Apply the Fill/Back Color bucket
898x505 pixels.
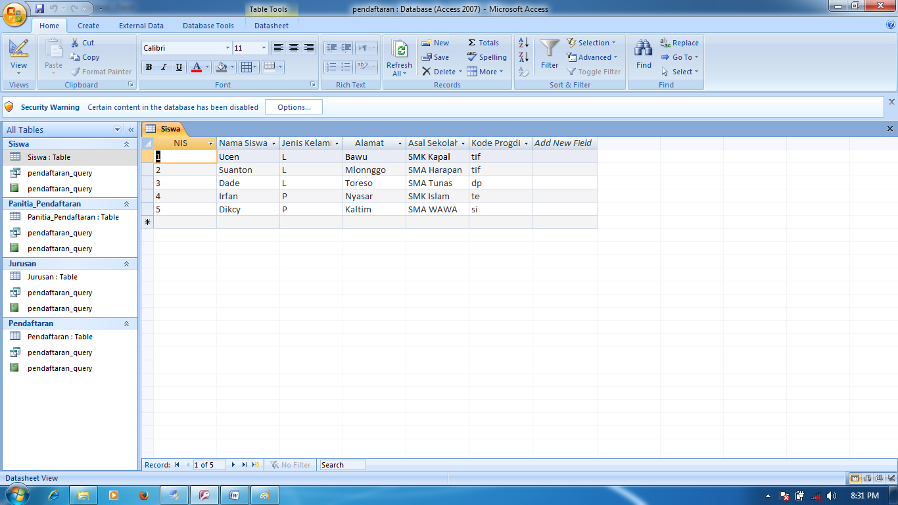(x=222, y=67)
